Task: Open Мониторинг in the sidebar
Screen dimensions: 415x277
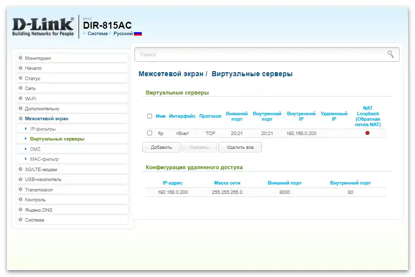Action: click(x=72, y=58)
